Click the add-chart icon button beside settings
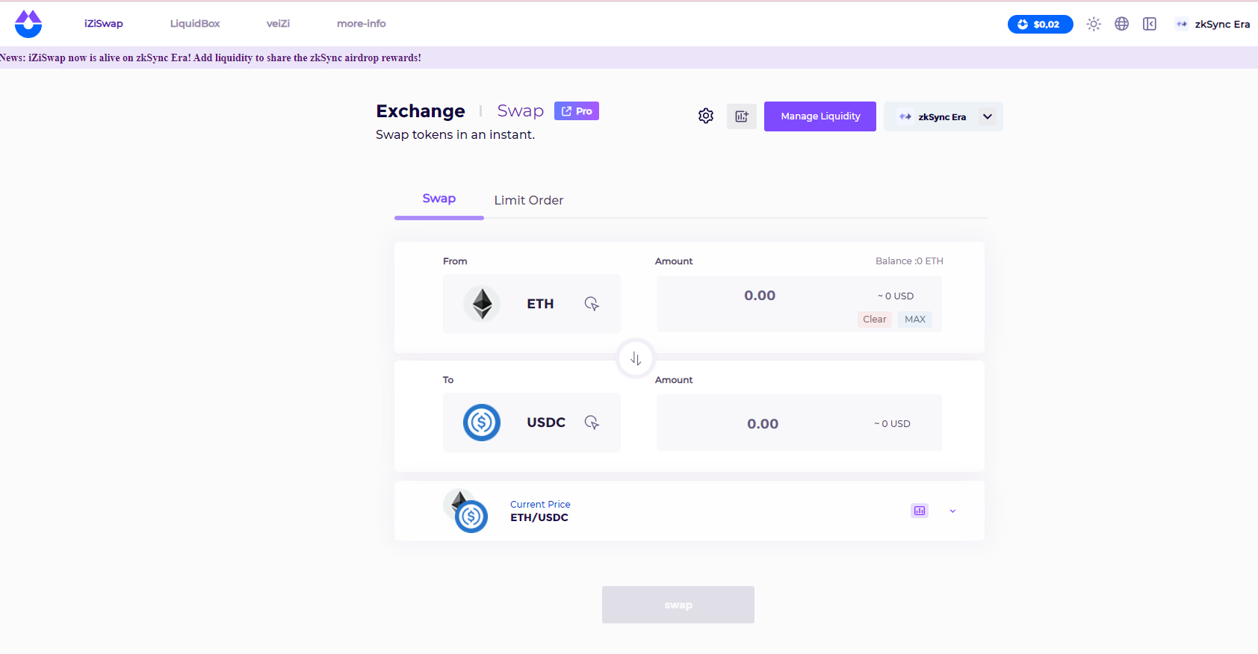 click(742, 116)
